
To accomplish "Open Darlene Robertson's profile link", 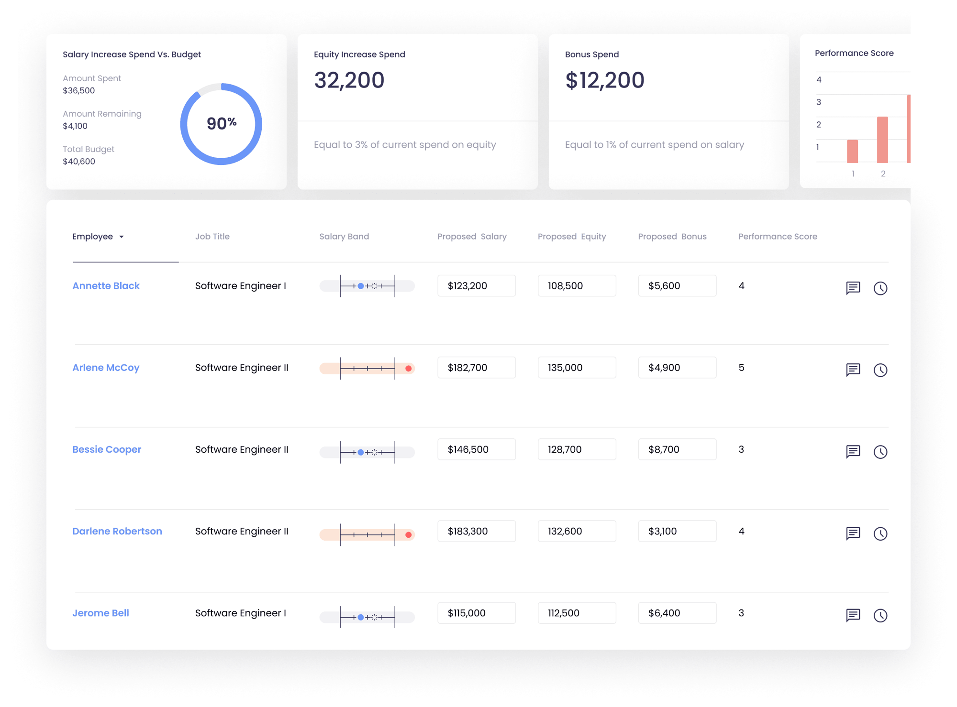I will click(117, 531).
